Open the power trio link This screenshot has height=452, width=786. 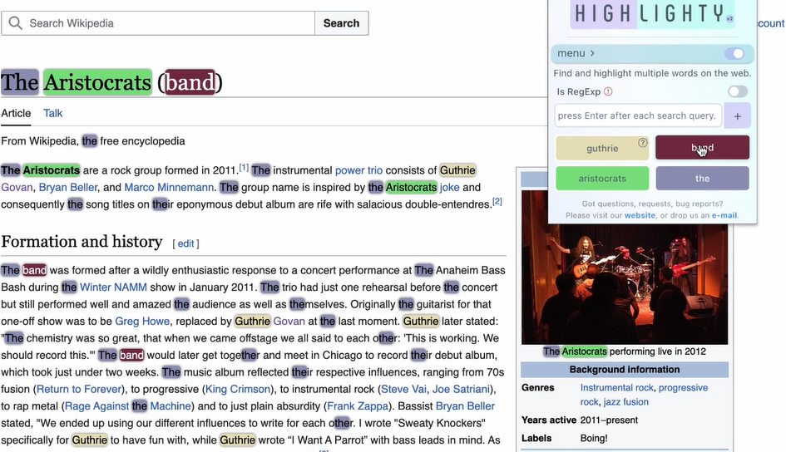tap(358, 170)
